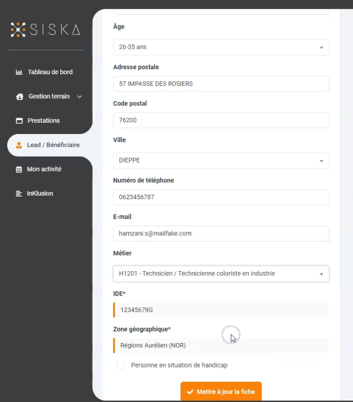Open Tableau de bord link
Screen dimensions: 353x402
point(50,72)
